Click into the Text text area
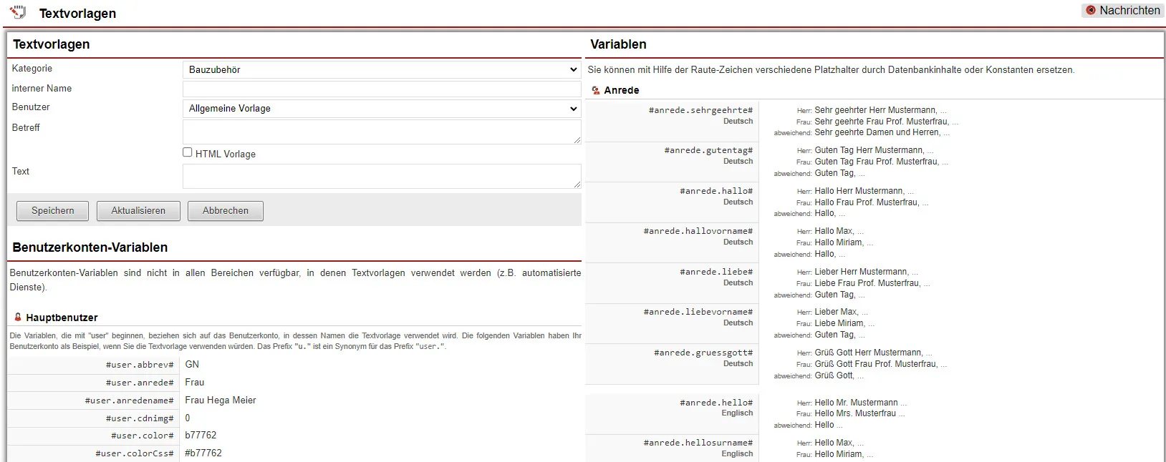Screen dimensions: 1166x462 point(382,176)
